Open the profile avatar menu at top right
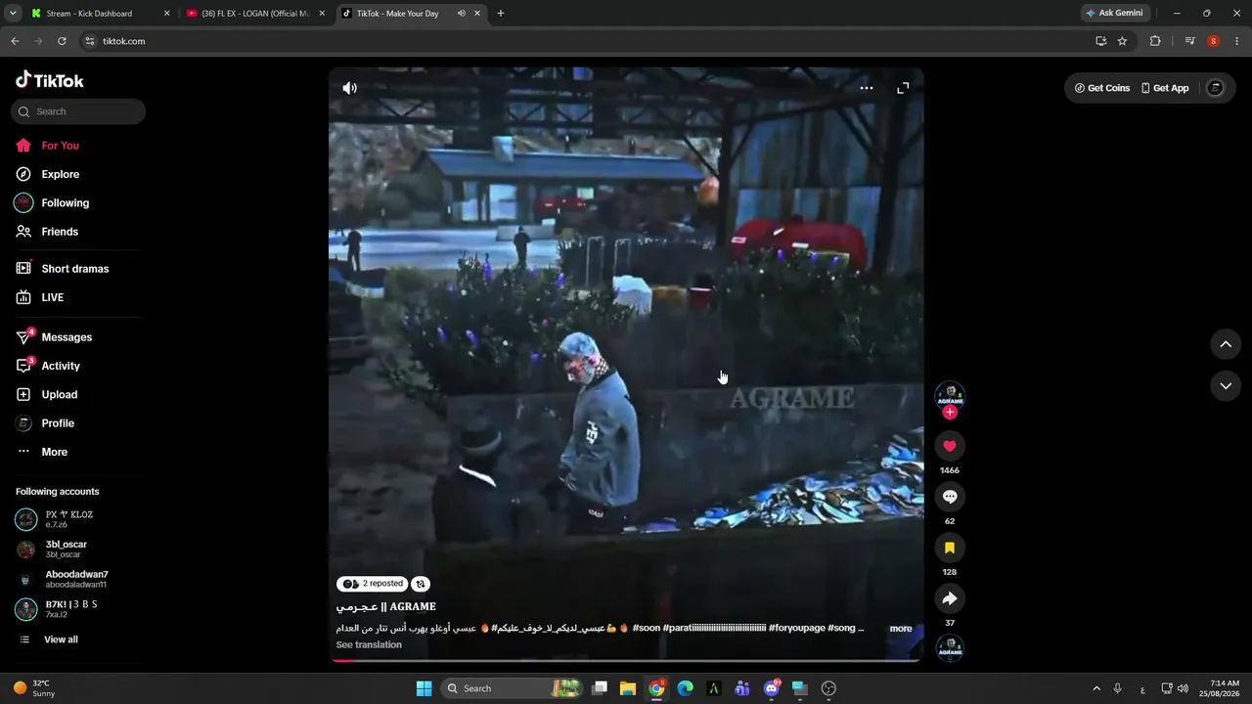Image resolution: width=1252 pixels, height=704 pixels. click(1216, 88)
